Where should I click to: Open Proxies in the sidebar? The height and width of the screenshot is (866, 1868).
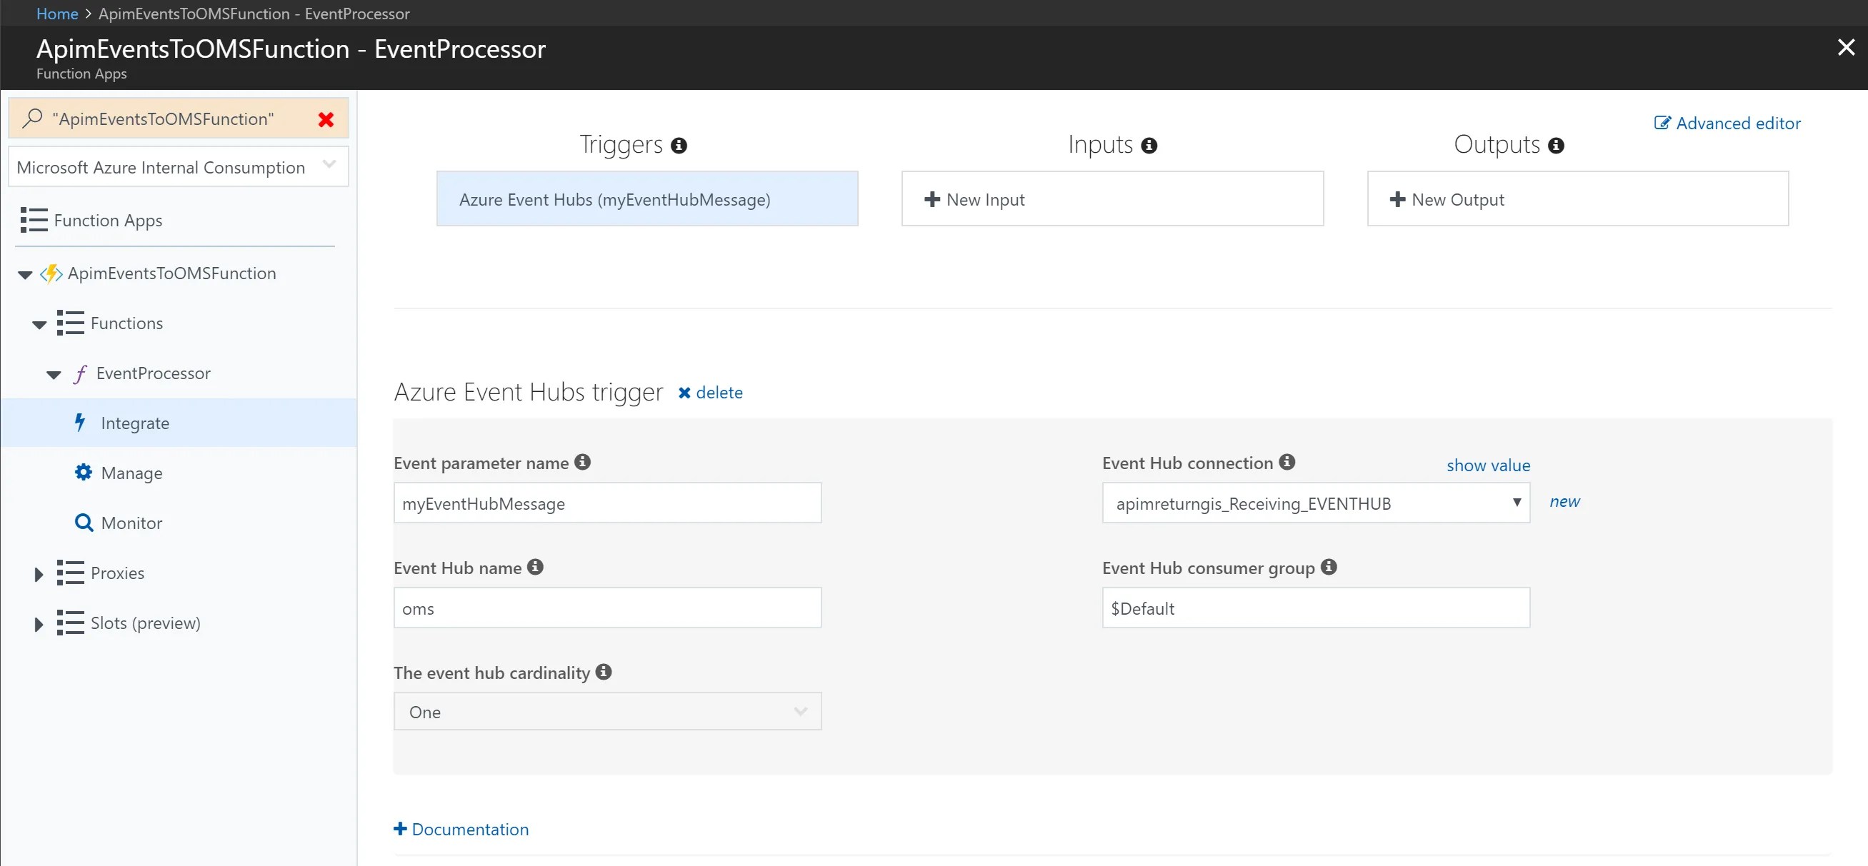coord(117,573)
